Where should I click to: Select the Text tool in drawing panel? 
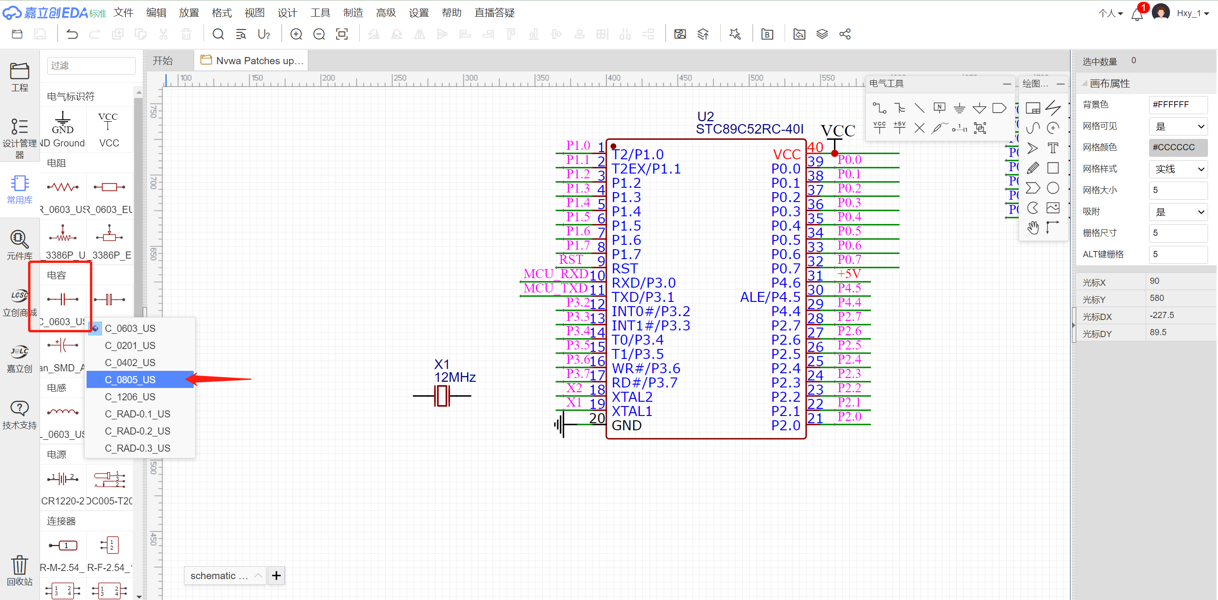coord(1053,148)
